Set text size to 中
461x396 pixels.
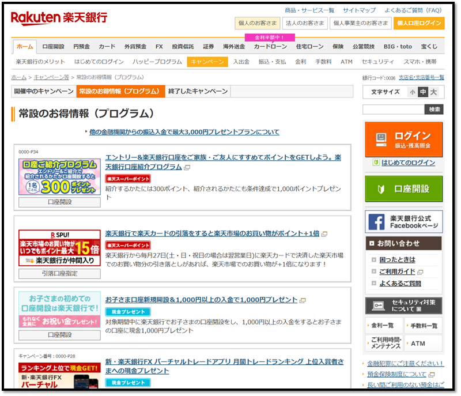pyautogui.click(x=423, y=92)
